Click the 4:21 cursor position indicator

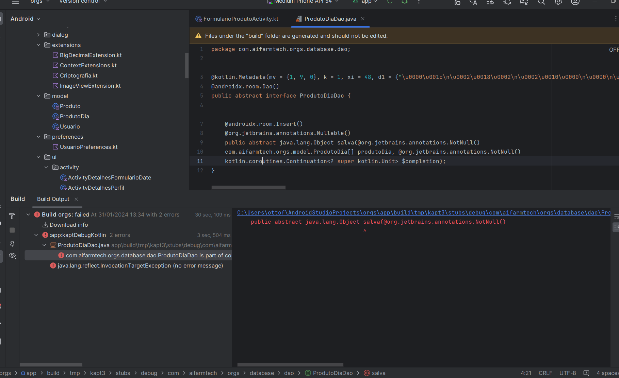click(x=526, y=373)
